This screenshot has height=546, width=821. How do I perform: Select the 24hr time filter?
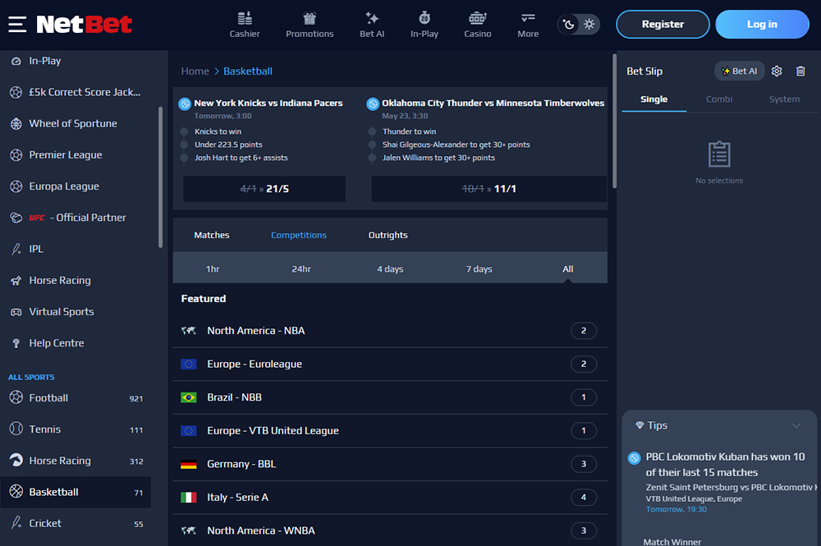pos(301,269)
